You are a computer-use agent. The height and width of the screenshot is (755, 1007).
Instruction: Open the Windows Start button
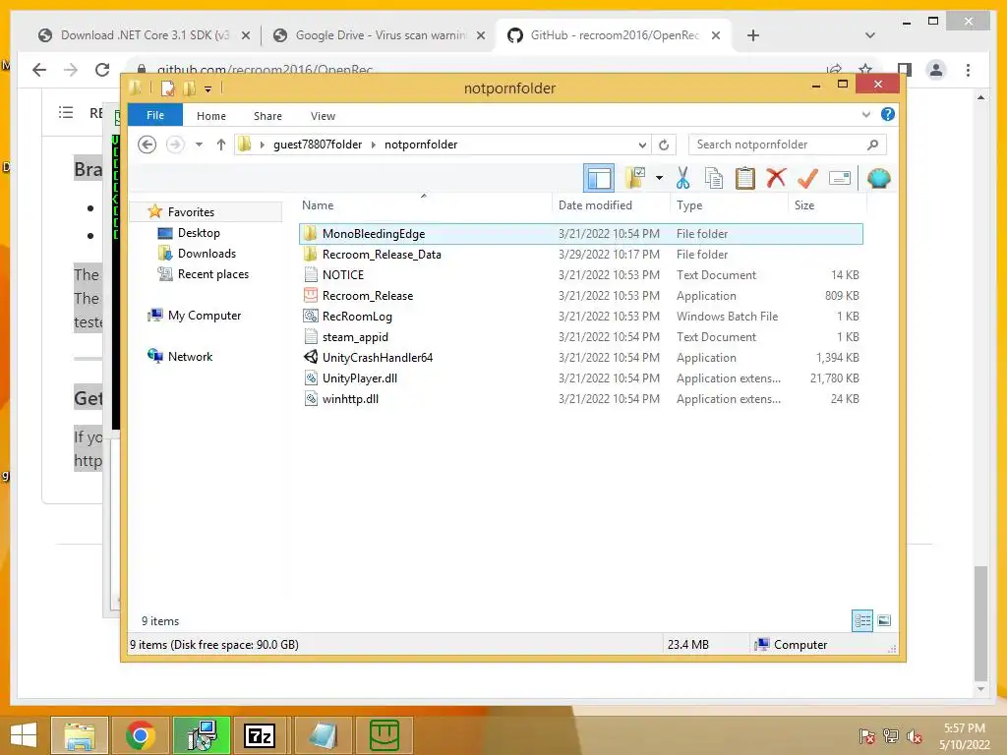(x=24, y=735)
